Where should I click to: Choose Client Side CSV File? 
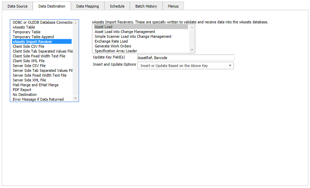click(42, 46)
